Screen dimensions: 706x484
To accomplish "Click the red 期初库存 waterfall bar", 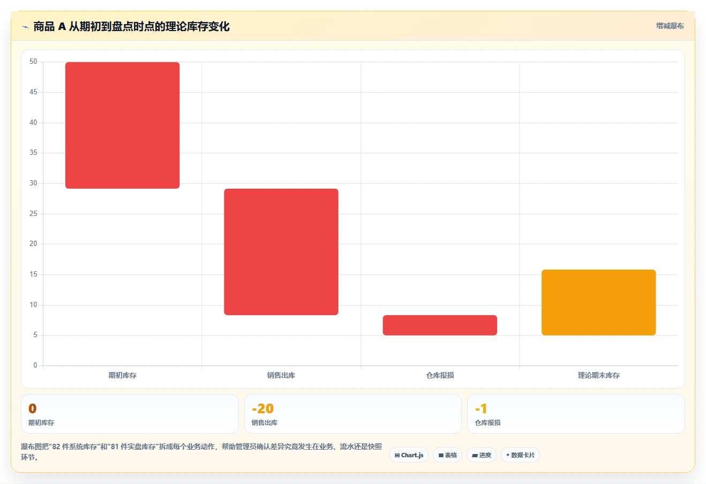I will coord(123,125).
